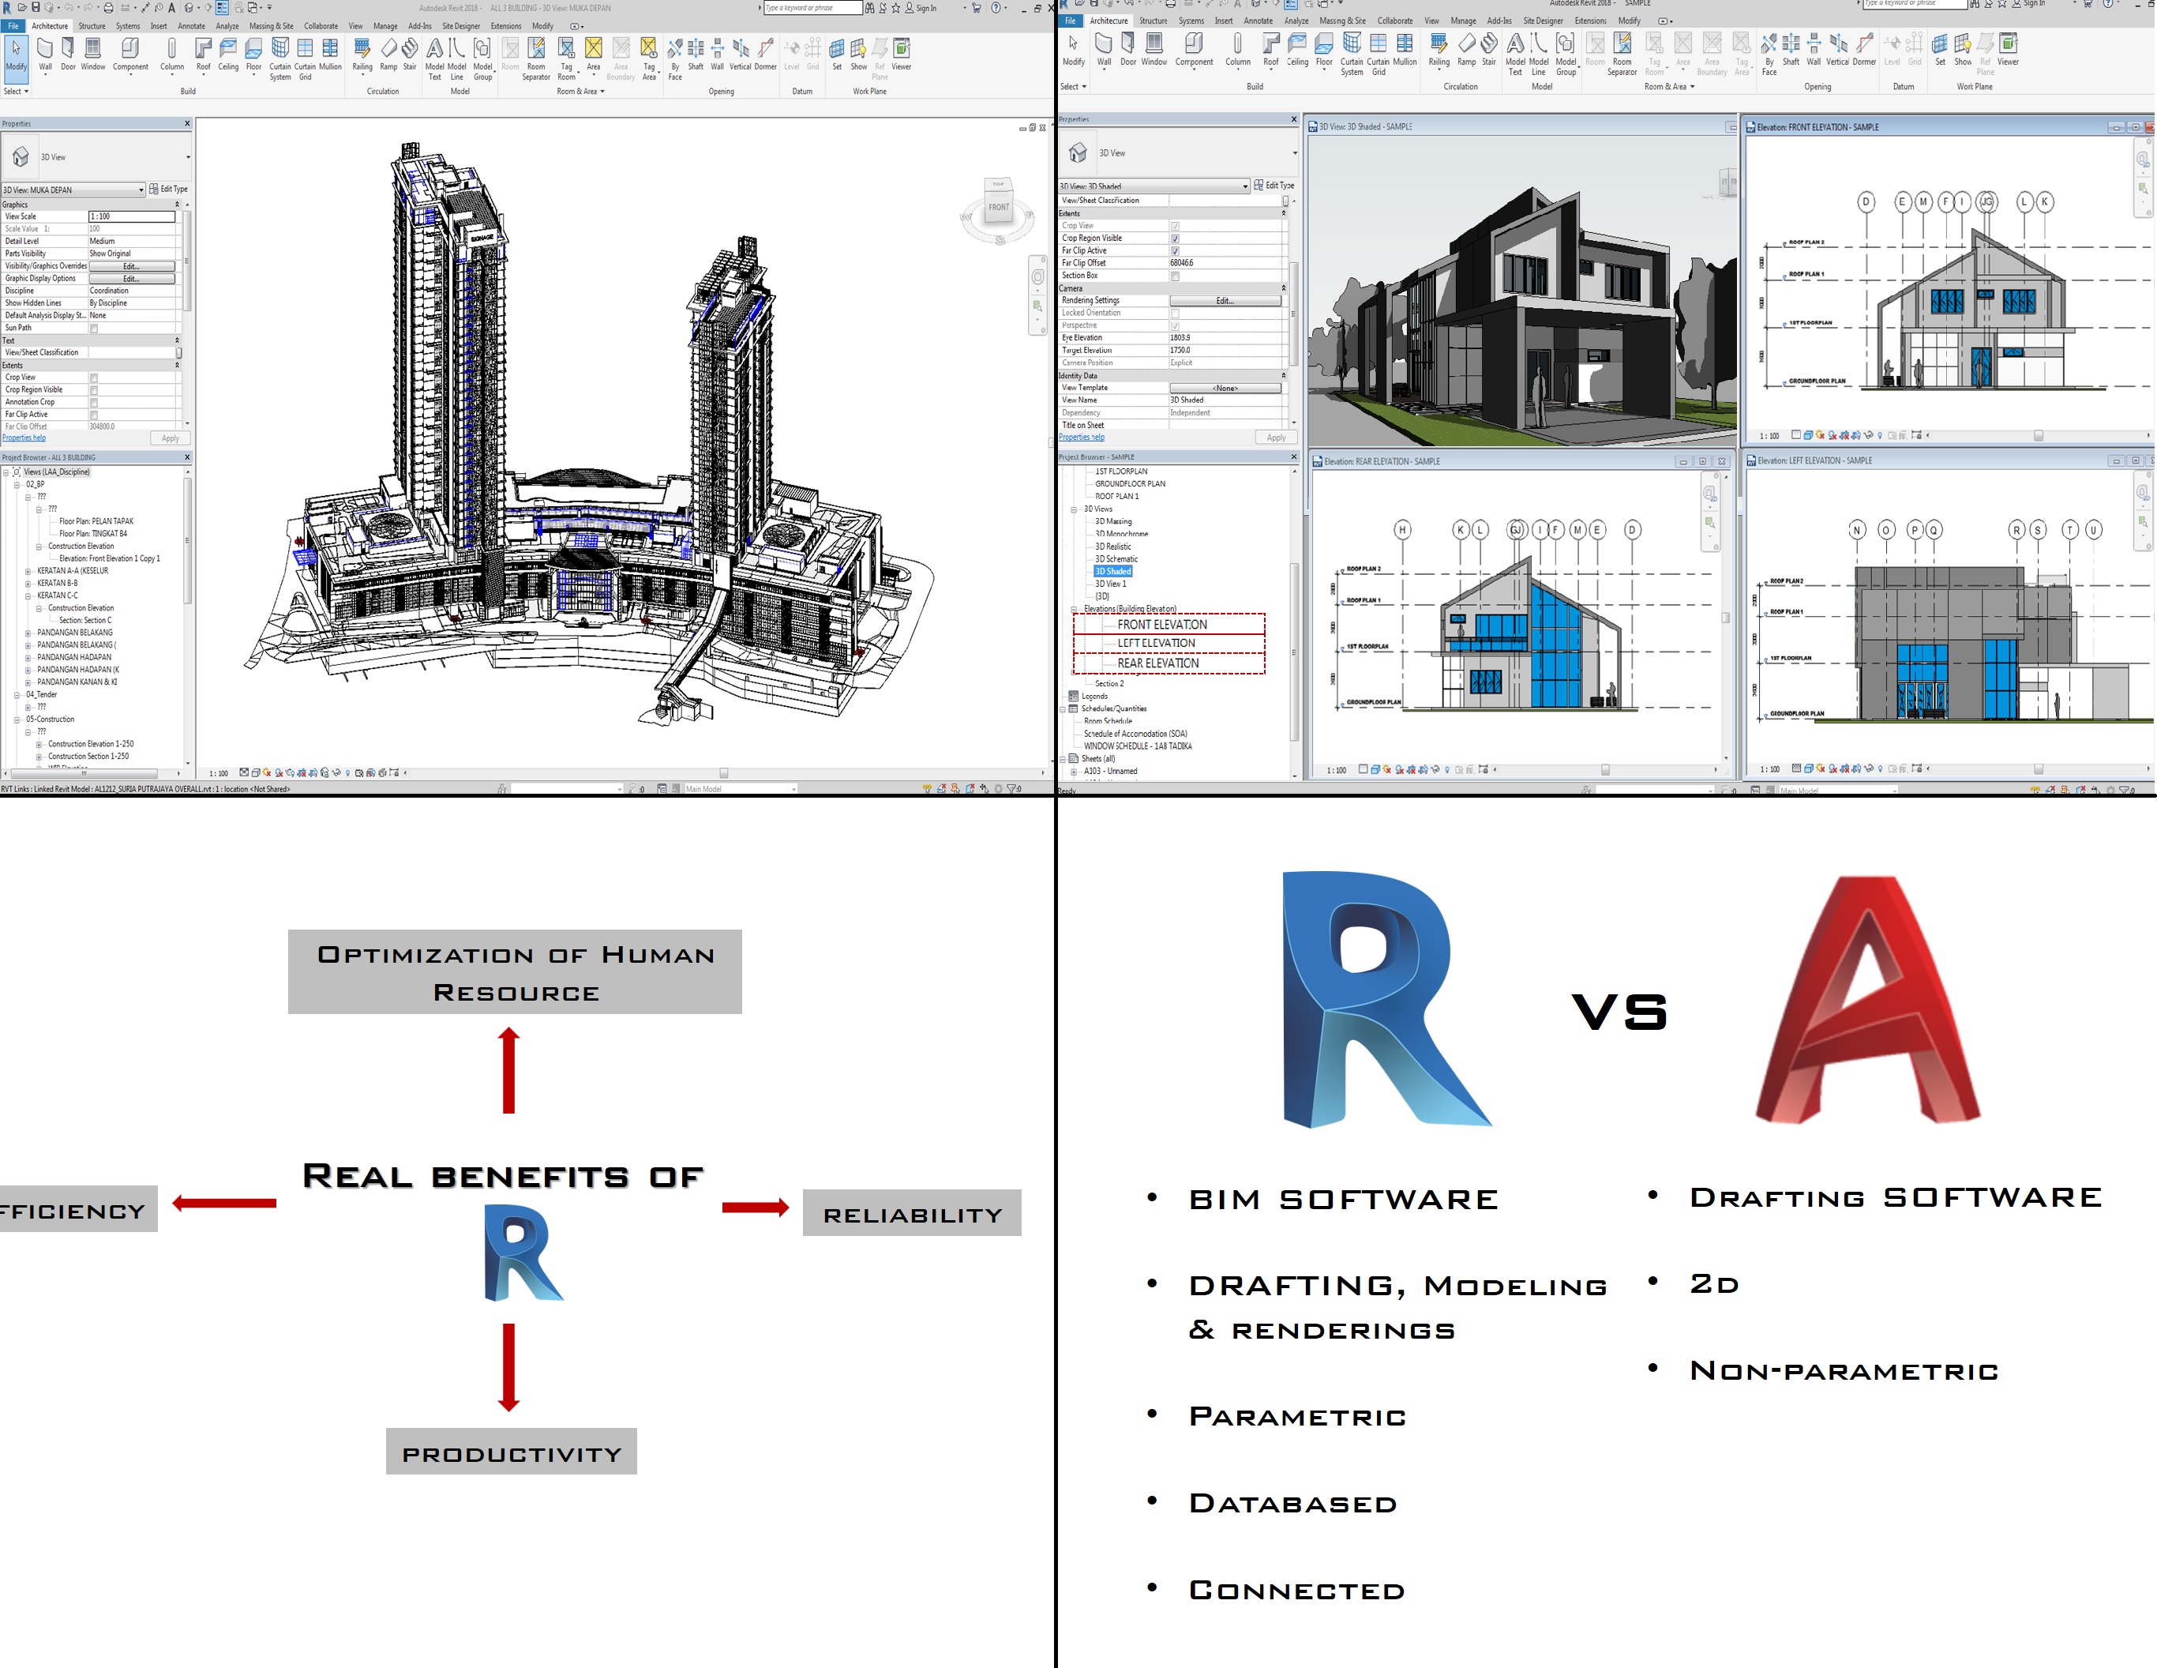
Task: Toggle Locked Orientation checkbox in right Properties
Action: pos(1176,314)
